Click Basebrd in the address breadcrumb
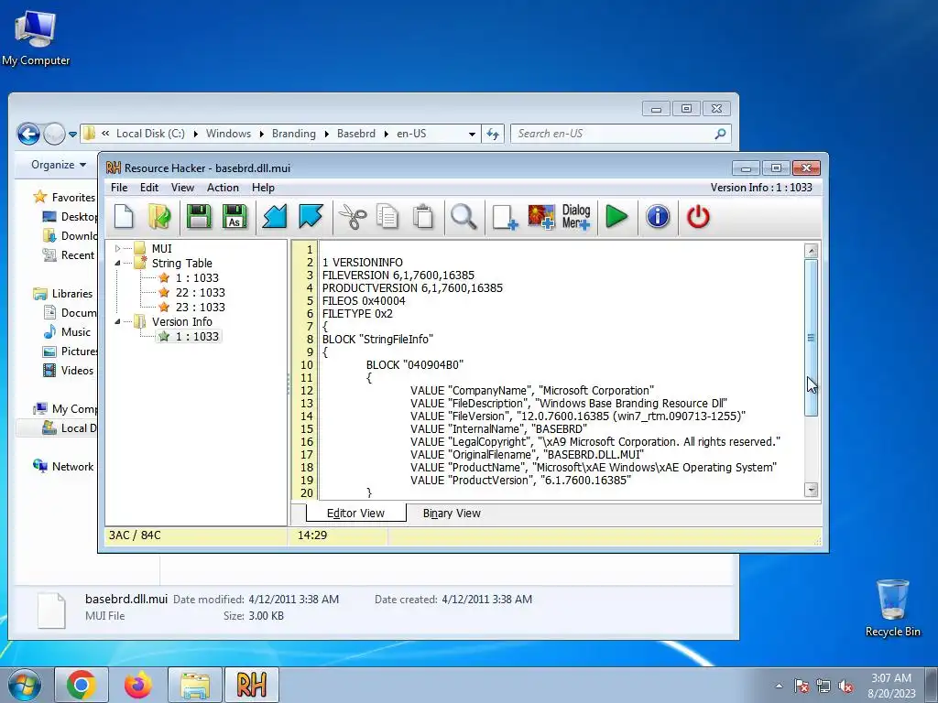This screenshot has width=938, height=703. 356,134
